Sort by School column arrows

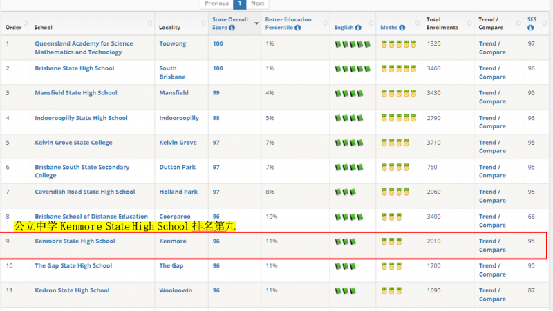(150, 23)
